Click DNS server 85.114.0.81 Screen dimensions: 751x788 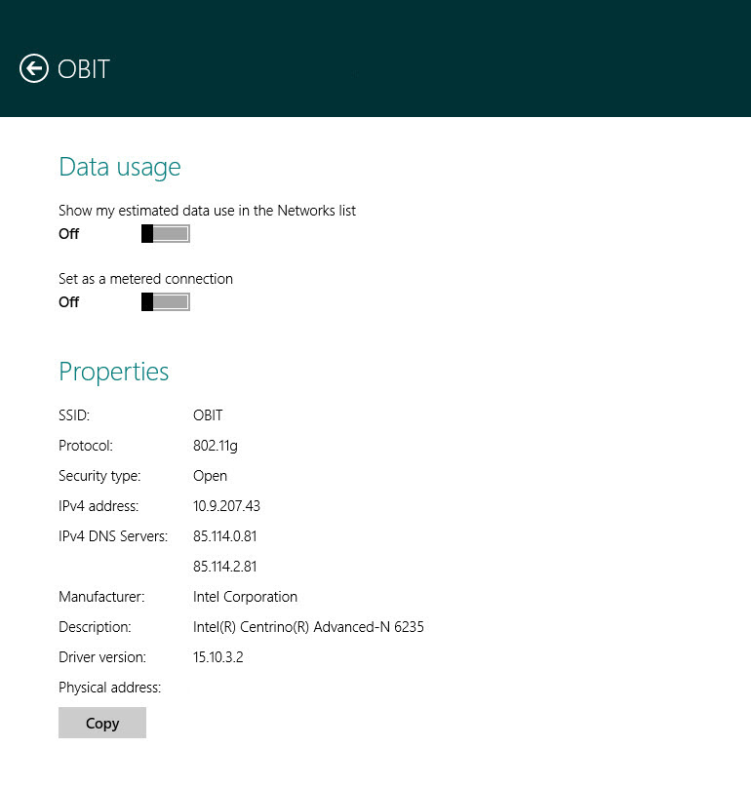pyautogui.click(x=225, y=536)
